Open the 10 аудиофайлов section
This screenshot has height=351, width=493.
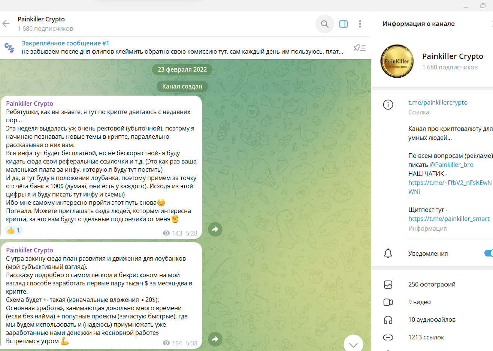click(432, 319)
